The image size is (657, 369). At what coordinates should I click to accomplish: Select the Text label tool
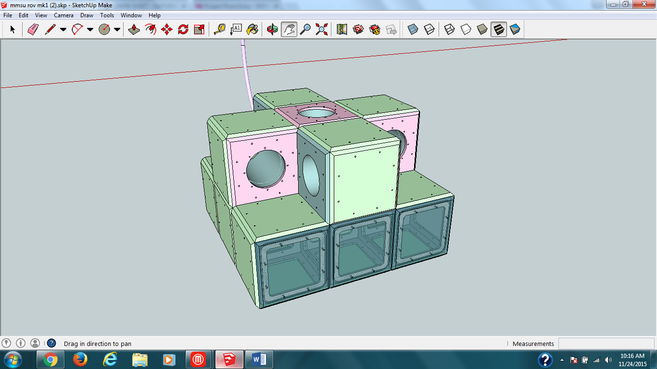point(236,30)
